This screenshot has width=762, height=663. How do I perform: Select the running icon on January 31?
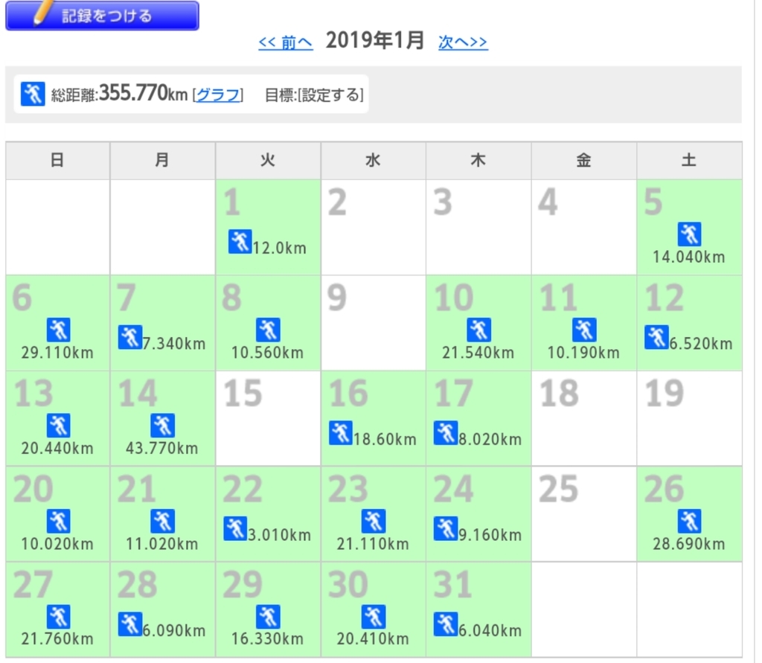(x=446, y=624)
